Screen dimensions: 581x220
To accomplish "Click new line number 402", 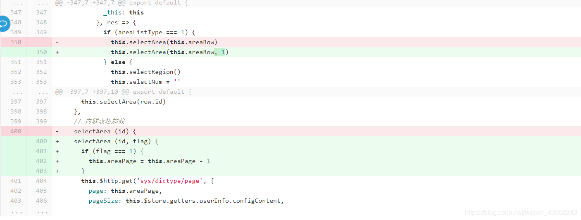I will point(41,161).
